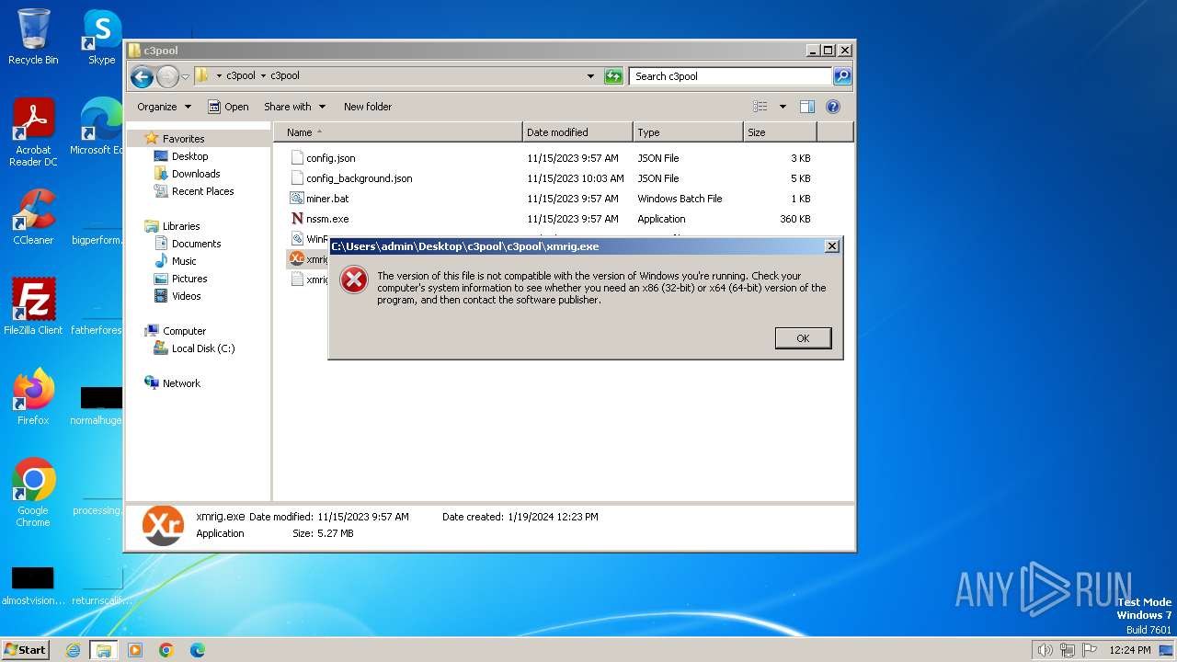The height and width of the screenshot is (662, 1177).
Task: Click New folder in the toolbar
Action: [368, 107]
